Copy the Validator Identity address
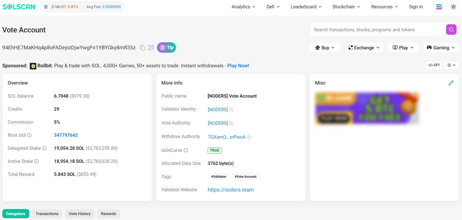The width and height of the screenshot is (462, 220). [x=231, y=110]
